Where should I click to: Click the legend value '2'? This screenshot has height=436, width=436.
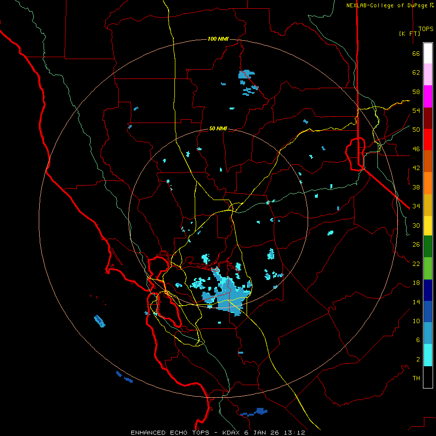point(418,359)
